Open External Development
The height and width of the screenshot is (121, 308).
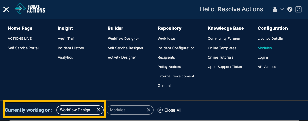176,76
